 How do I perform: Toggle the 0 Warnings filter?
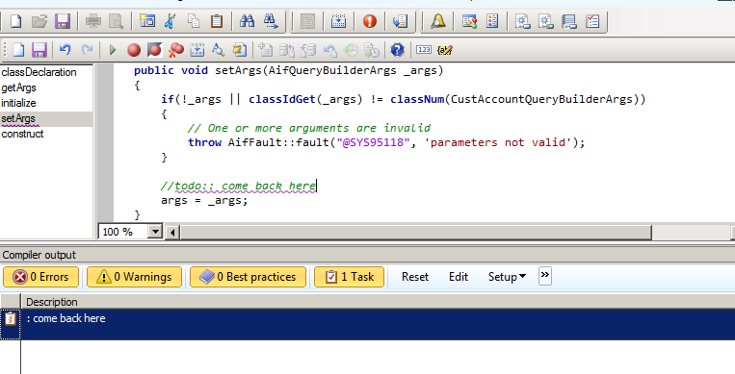[x=134, y=277]
